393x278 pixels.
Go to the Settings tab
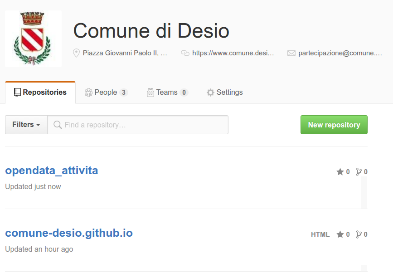(224, 93)
